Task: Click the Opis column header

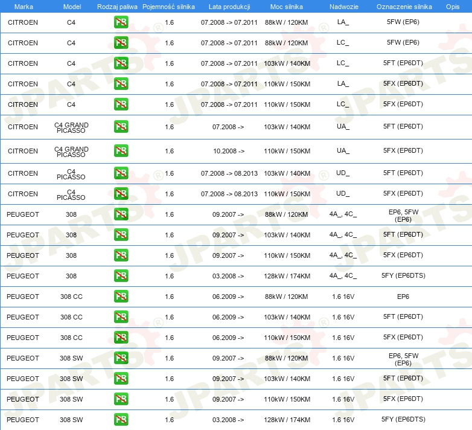Action: pos(453,7)
